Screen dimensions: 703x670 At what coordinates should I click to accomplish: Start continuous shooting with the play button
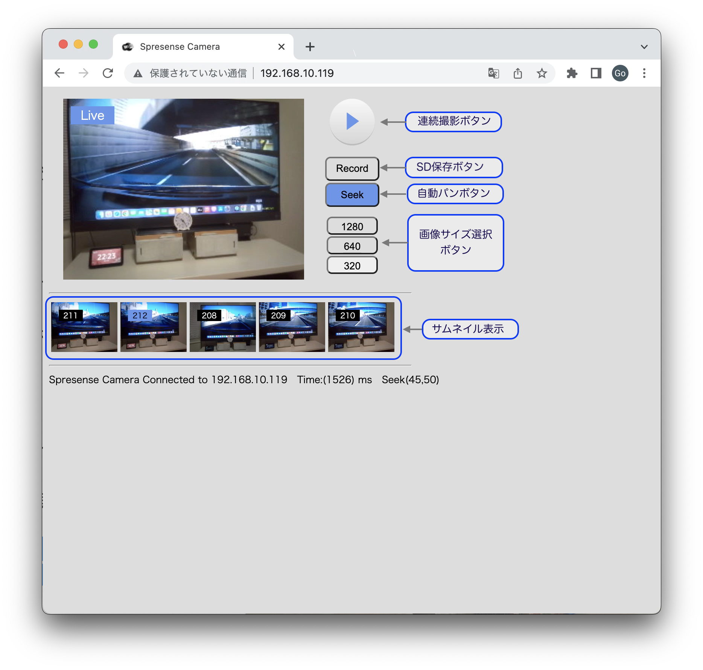[352, 121]
